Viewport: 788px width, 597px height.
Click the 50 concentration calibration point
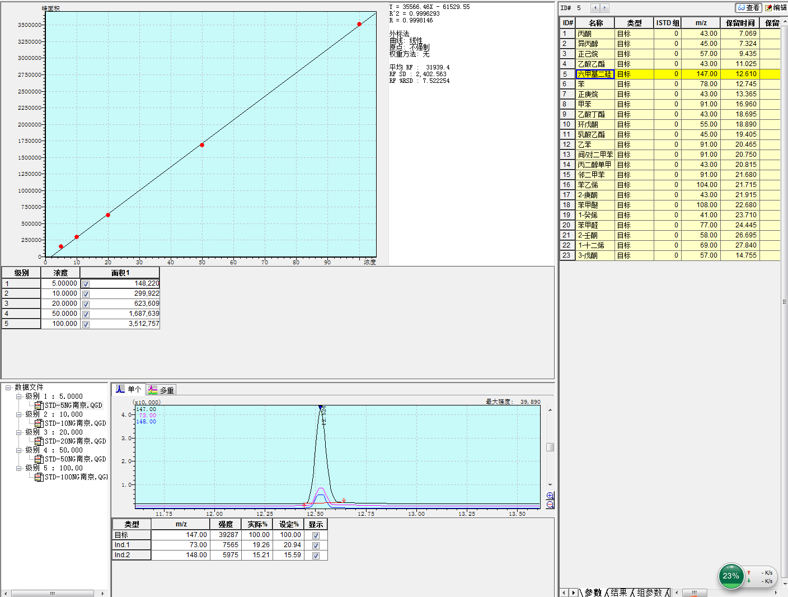[x=202, y=145]
